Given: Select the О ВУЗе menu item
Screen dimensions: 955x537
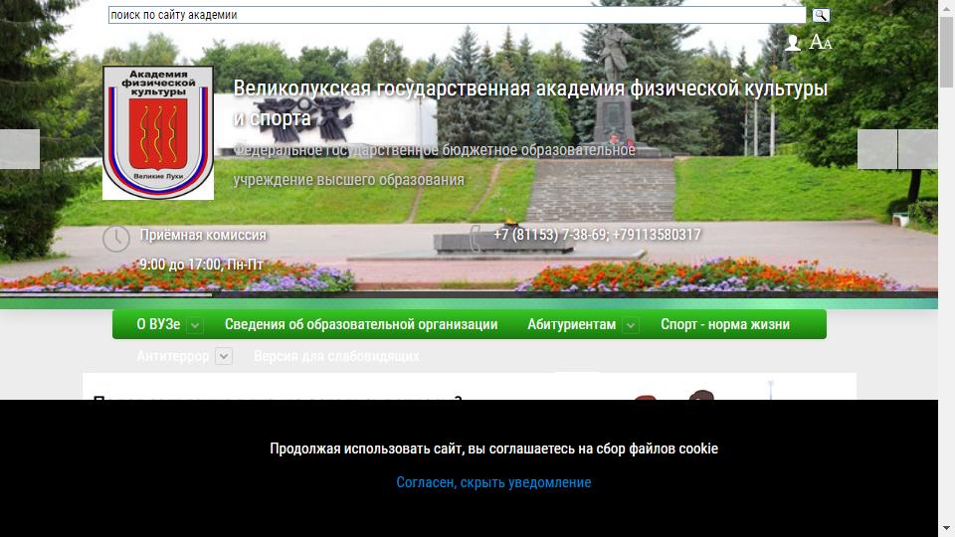Looking at the screenshot, I should [x=158, y=324].
